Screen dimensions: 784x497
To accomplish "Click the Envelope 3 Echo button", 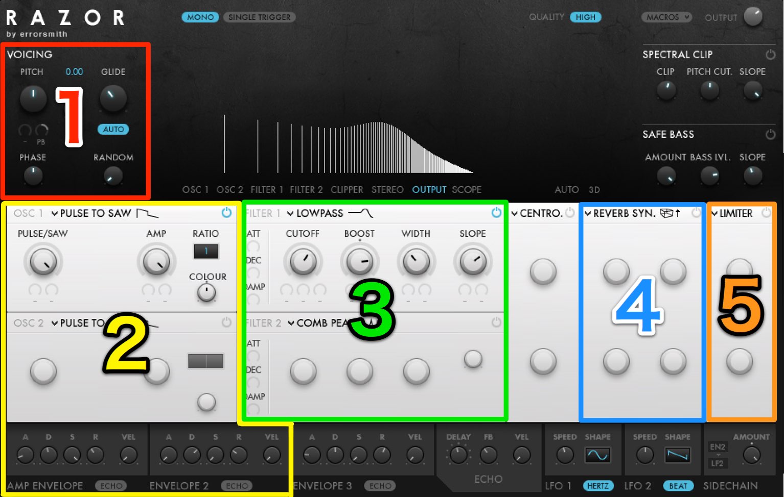I will pyautogui.click(x=380, y=486).
